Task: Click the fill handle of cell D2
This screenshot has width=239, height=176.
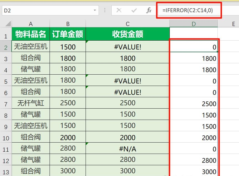Action: [x=217, y=52]
